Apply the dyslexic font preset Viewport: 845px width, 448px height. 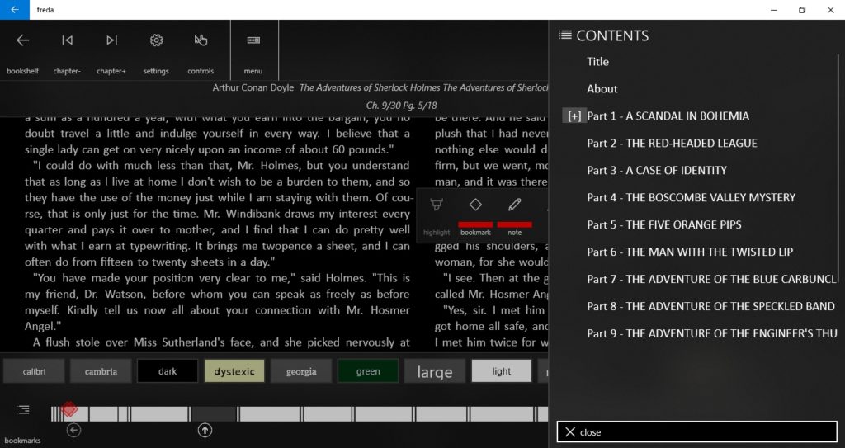tap(234, 371)
